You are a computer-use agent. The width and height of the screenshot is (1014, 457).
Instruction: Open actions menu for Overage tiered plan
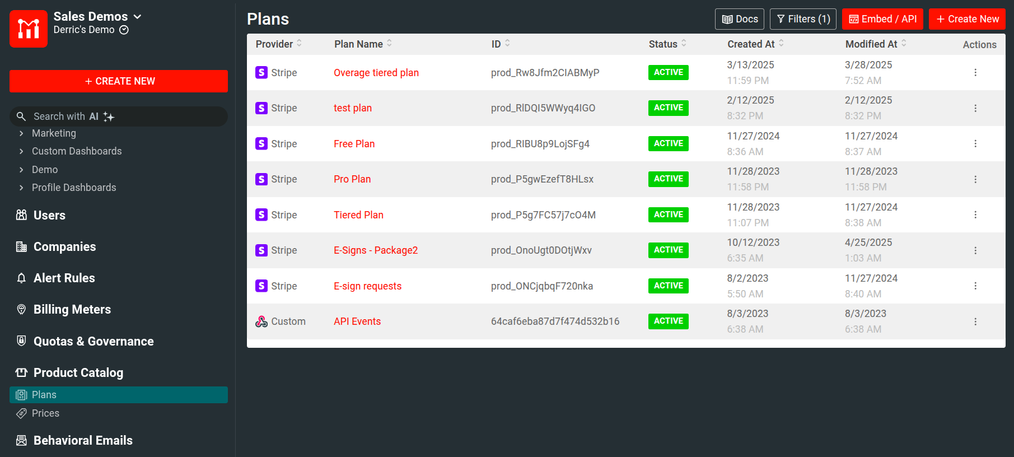pos(975,73)
